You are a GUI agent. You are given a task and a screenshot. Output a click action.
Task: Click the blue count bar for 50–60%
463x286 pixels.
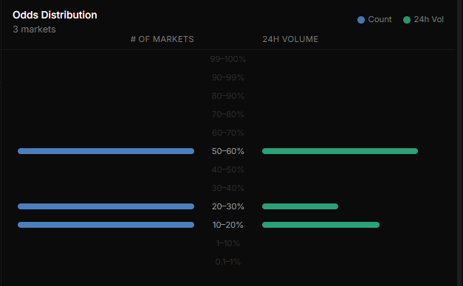click(x=106, y=151)
